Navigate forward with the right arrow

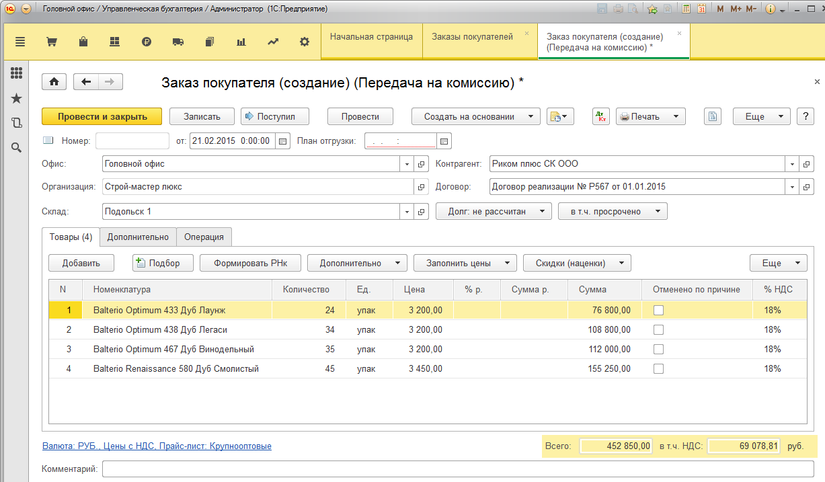coord(110,82)
